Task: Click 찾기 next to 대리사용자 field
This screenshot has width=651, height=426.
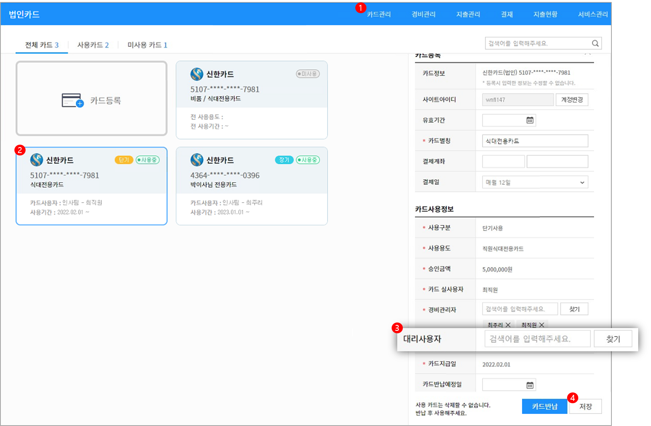Action: click(613, 339)
